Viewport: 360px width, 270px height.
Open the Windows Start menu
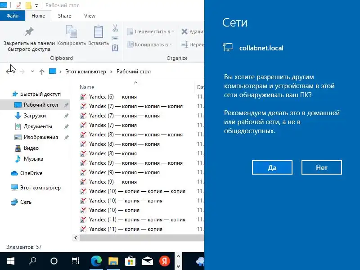pos(11,261)
